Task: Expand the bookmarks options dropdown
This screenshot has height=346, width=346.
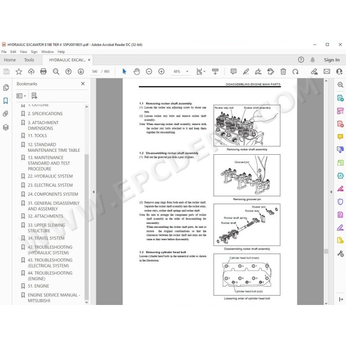Action: (21, 96)
